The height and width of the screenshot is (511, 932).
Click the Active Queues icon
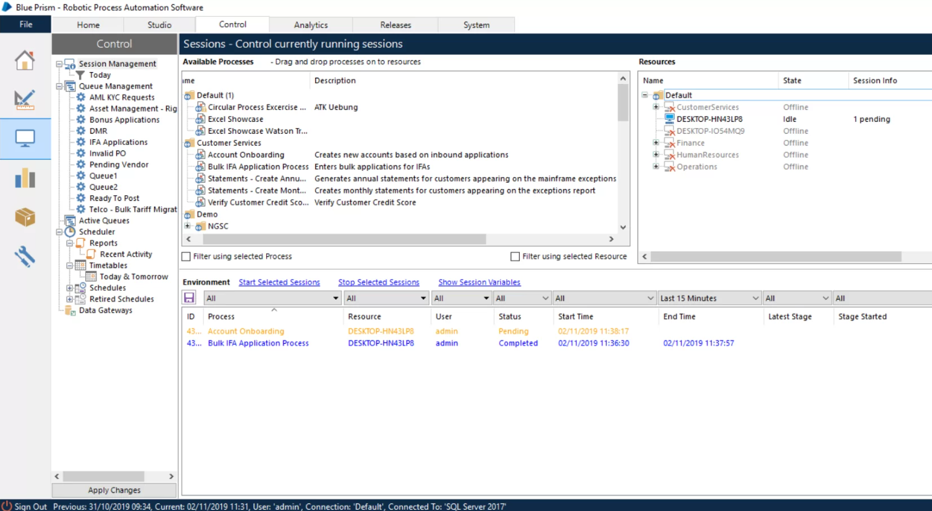click(70, 221)
